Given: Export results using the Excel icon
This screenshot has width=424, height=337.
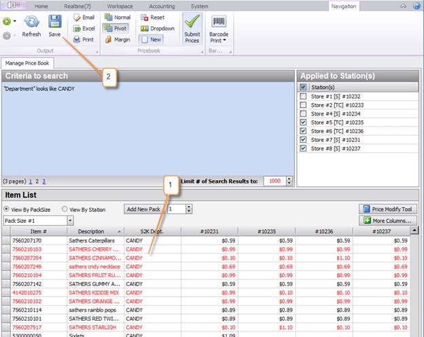Looking at the screenshot, I should click(77, 29).
